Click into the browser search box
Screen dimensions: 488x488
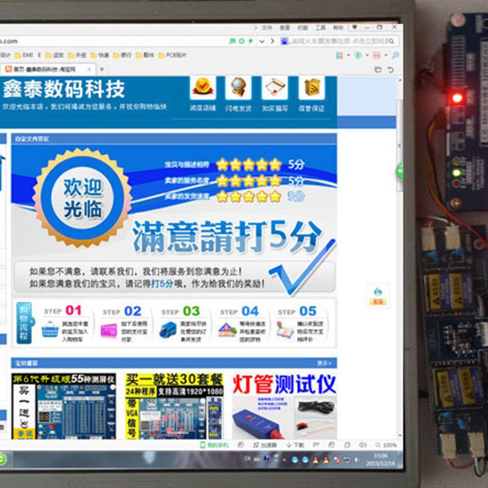pos(338,41)
